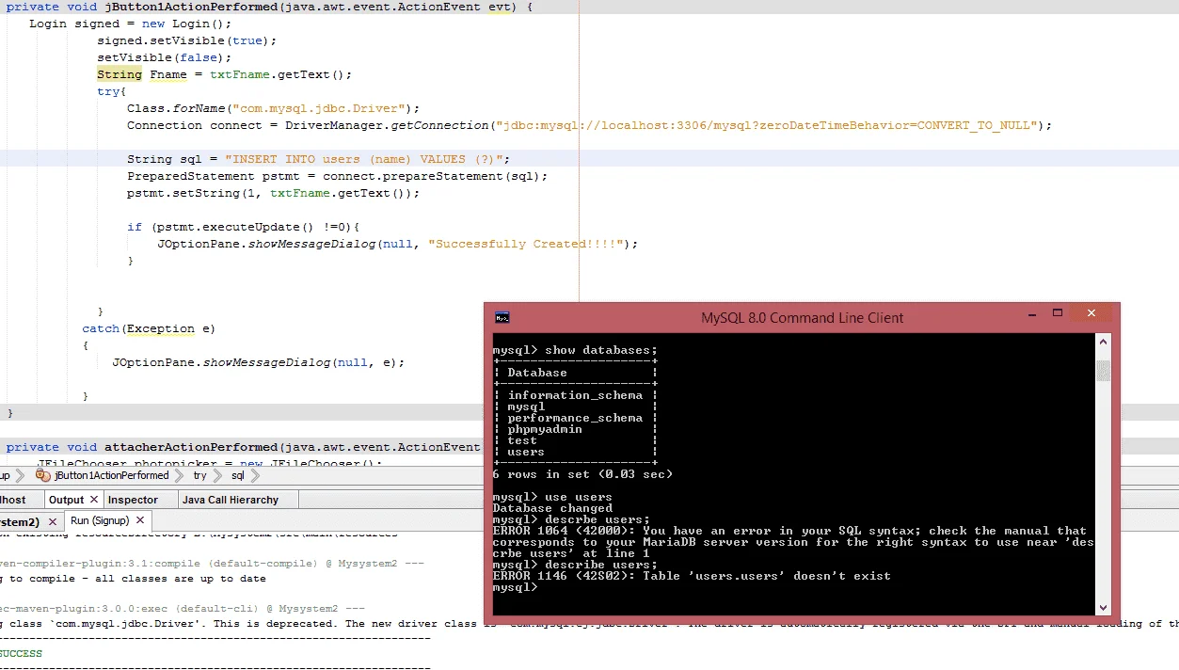Click 'phpmyadmin' in the database list
1179x670 pixels.
(545, 429)
